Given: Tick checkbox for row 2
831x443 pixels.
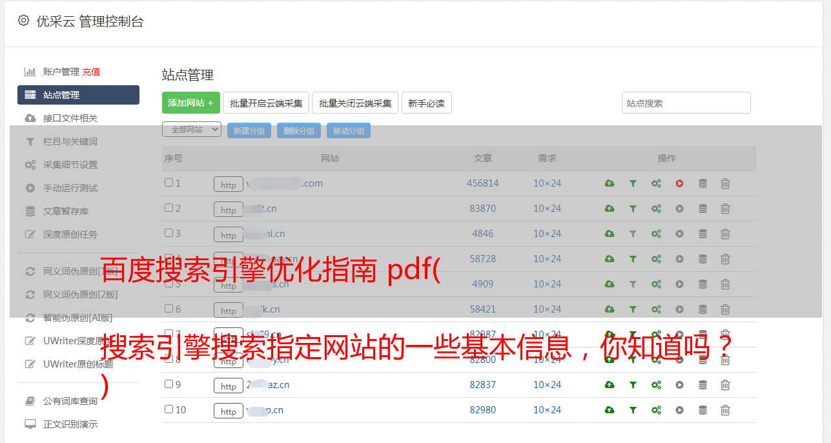Looking at the screenshot, I should coord(169,208).
